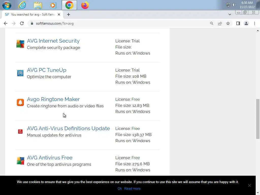The image size is (260, 195).
Task: Click the AVG Internet Security logo icon
Action: pos(20,44)
